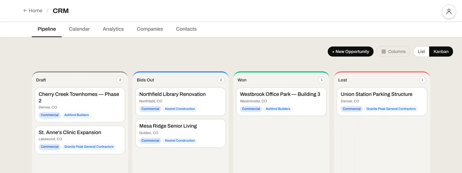Screen dimensions: 462x173
Task: Click Commercial tag on Northfield Library card
Action: click(150, 109)
